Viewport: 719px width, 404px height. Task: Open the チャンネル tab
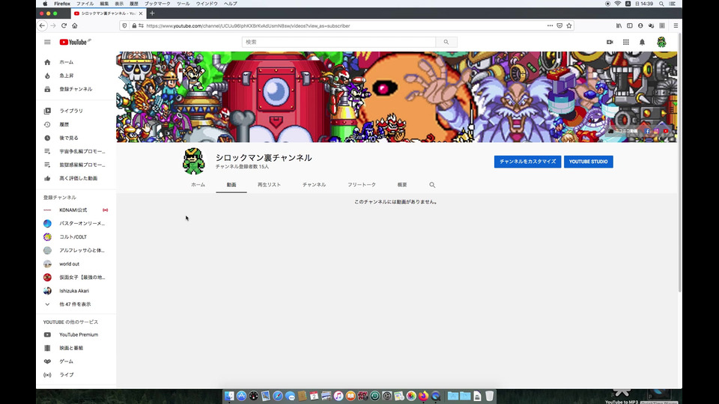(x=314, y=185)
